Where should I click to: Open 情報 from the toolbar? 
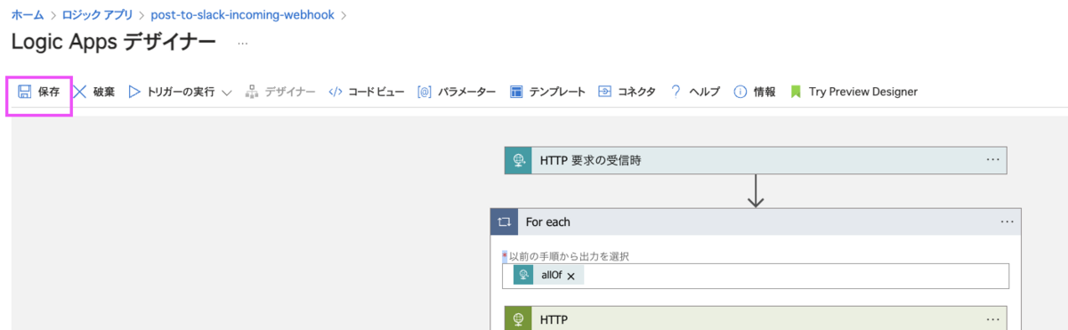click(x=765, y=92)
